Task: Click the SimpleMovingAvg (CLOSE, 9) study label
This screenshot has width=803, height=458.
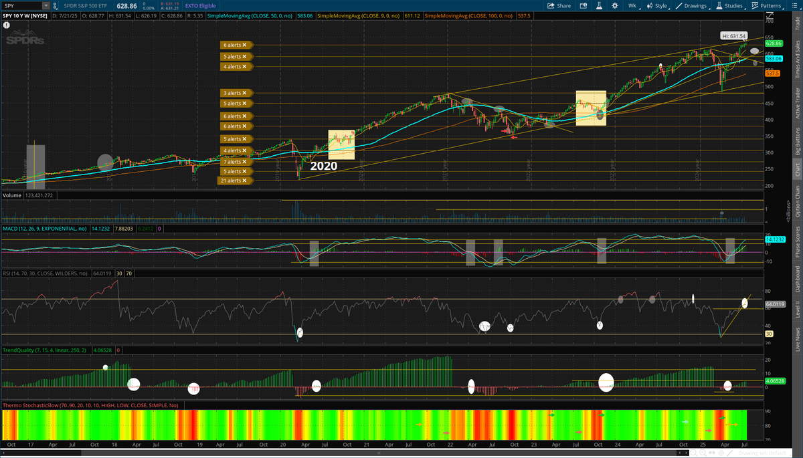Action: [360, 15]
